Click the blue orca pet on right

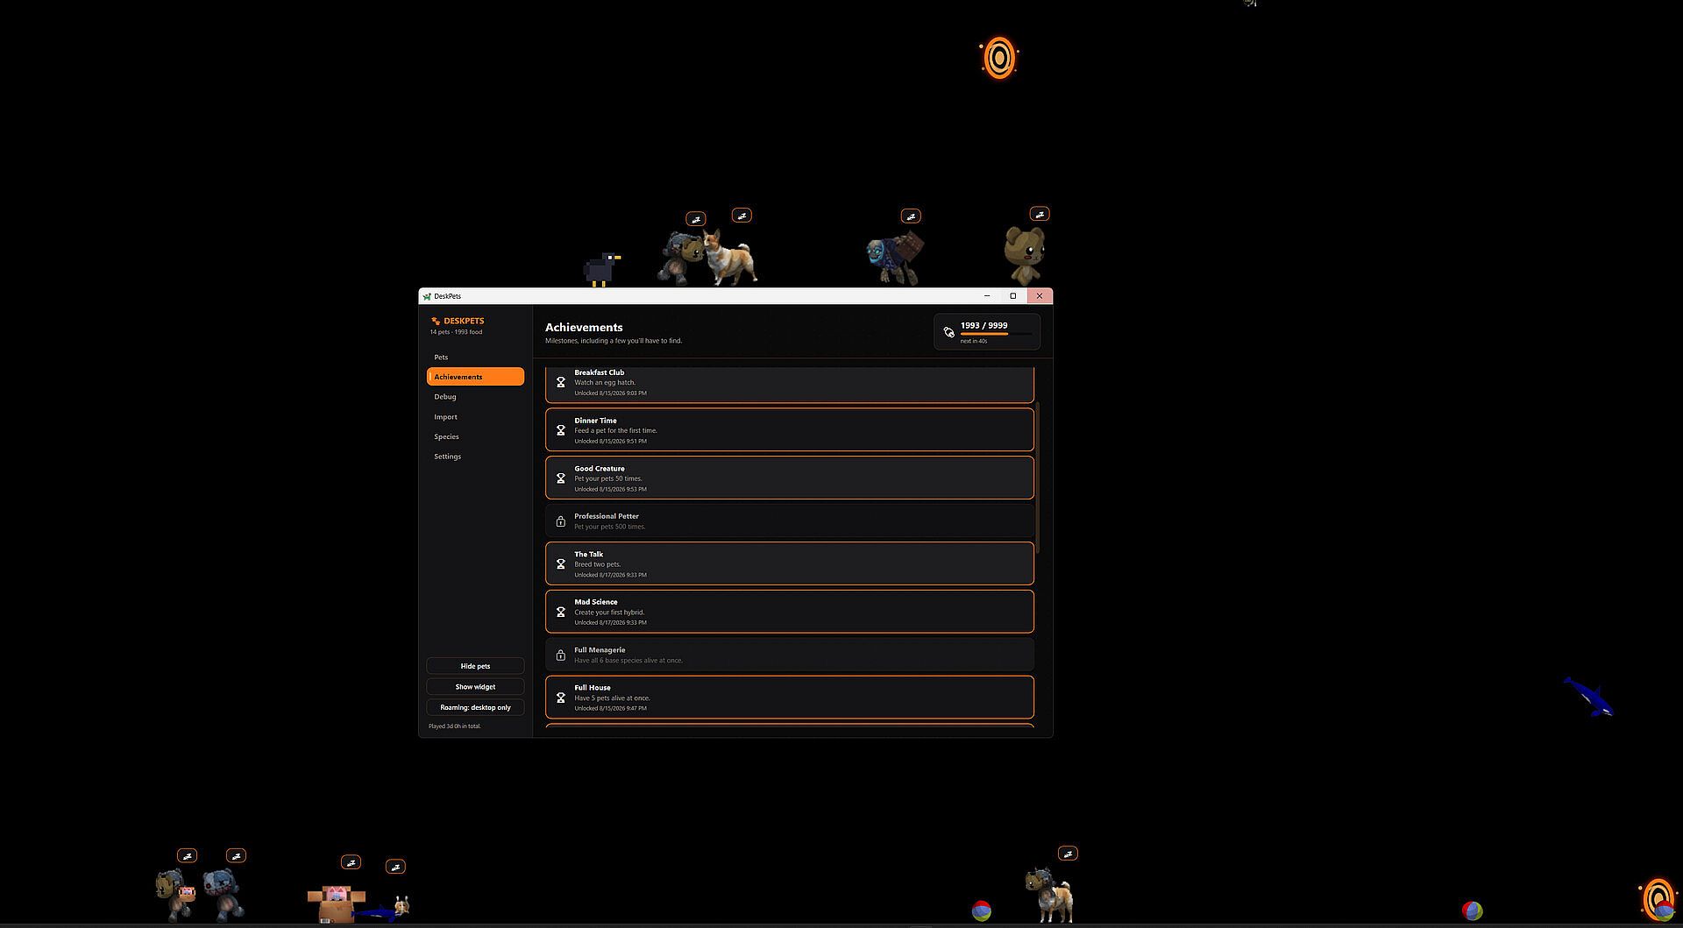[1588, 698]
